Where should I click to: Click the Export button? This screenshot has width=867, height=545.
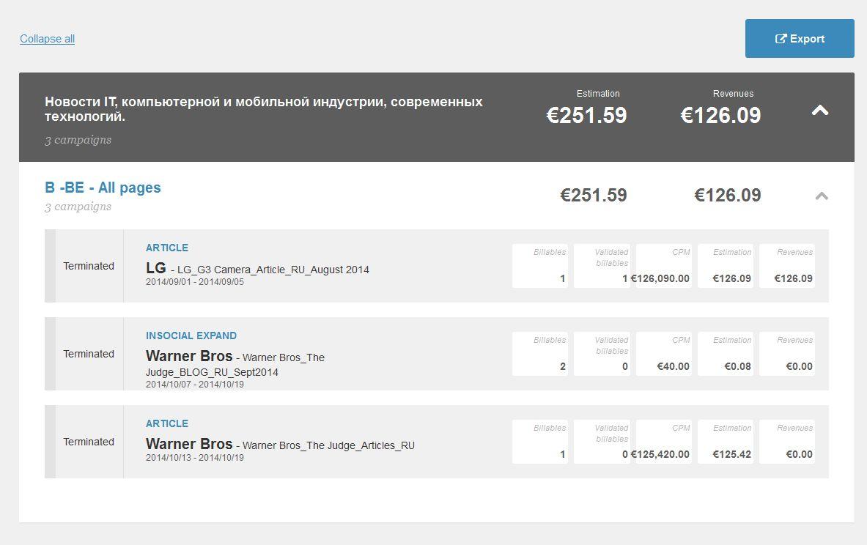pyautogui.click(x=800, y=39)
